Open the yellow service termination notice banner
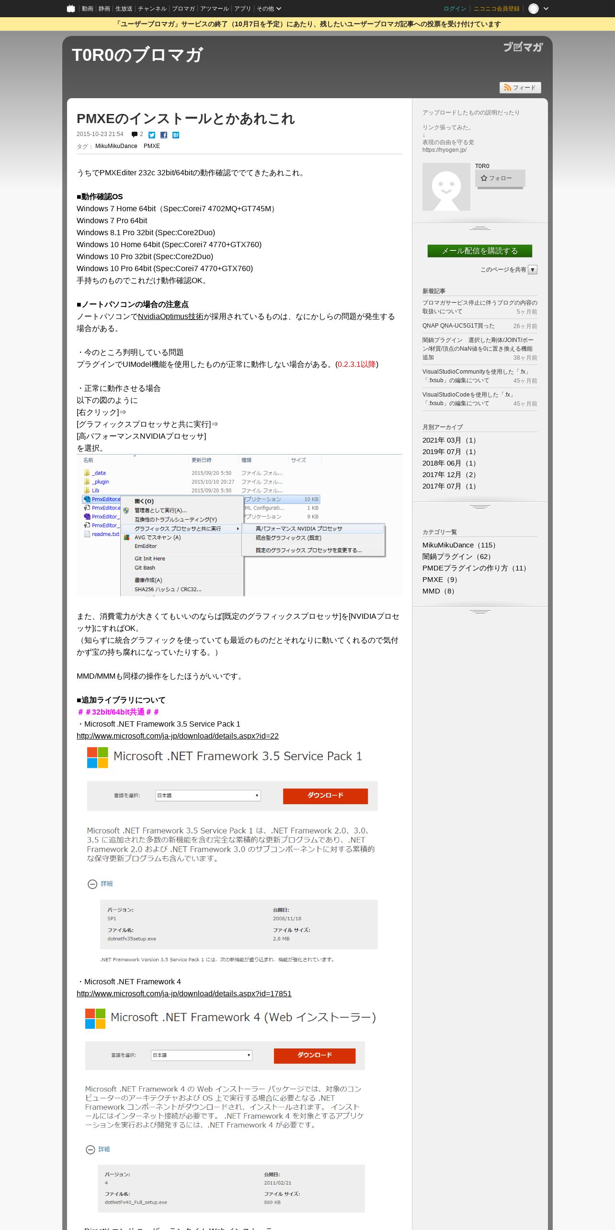Image resolution: width=615 pixels, height=1230 pixels. click(307, 24)
